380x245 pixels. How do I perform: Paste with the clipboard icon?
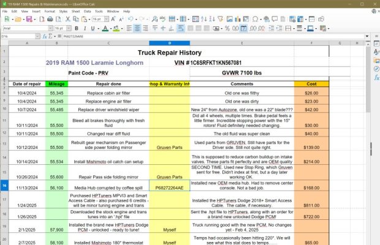pyautogui.click(x=84, y=19)
